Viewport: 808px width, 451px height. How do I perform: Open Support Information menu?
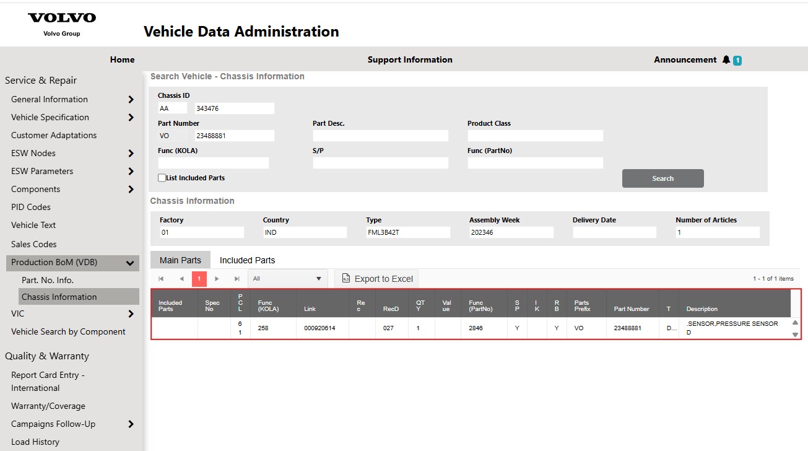tap(410, 60)
